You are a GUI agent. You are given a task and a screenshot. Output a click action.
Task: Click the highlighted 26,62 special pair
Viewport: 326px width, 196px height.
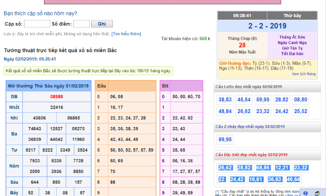pos(225,167)
